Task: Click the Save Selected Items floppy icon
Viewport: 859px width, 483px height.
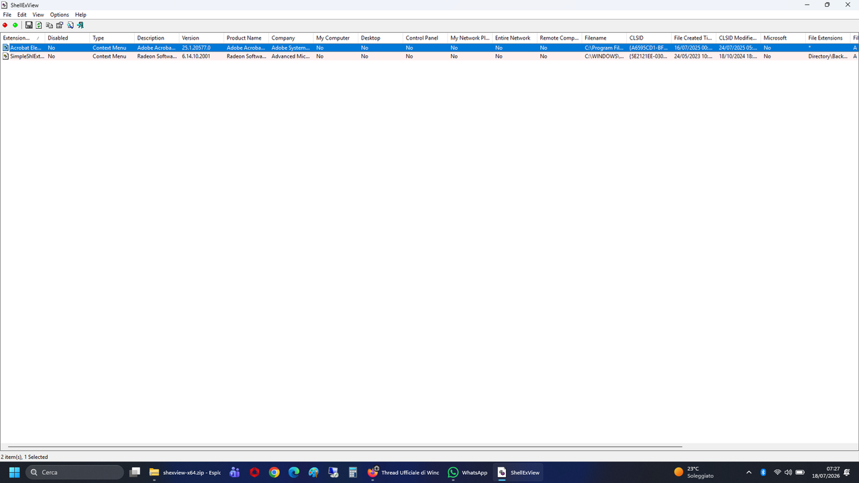Action: click(x=29, y=25)
